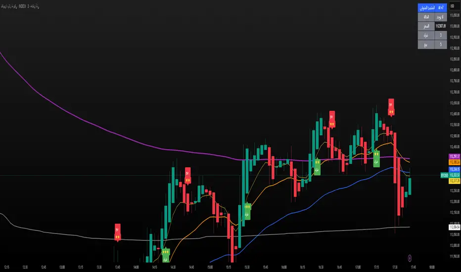Click the 12:15 time axis label

pyautogui.click(x=6, y=267)
